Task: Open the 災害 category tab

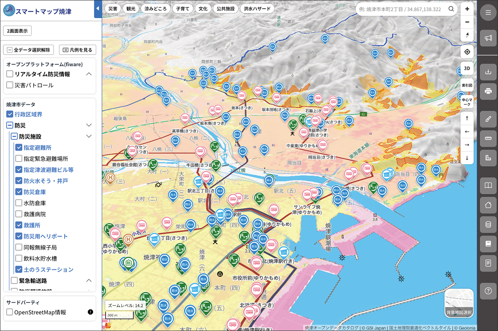Action: 112,8
